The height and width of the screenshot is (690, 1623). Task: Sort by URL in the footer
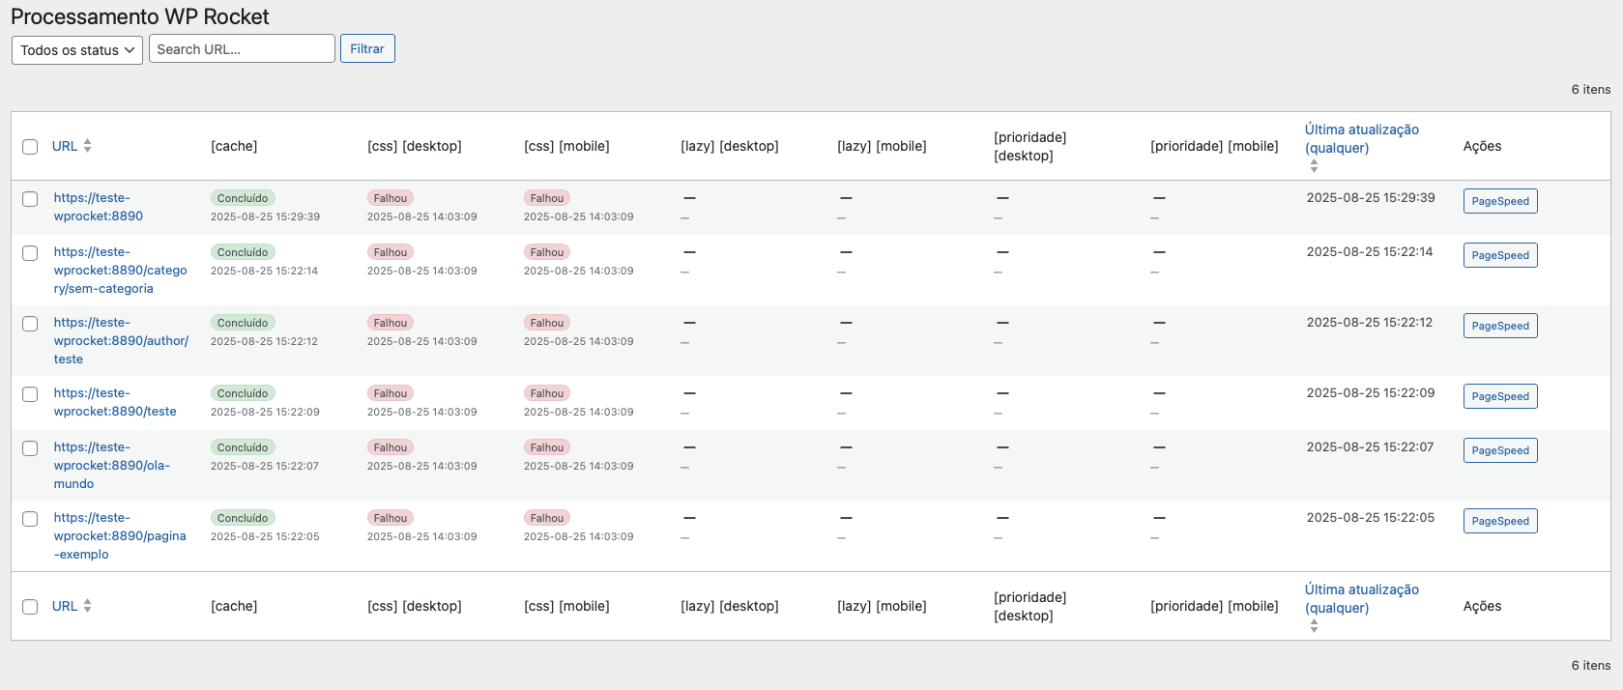(65, 606)
